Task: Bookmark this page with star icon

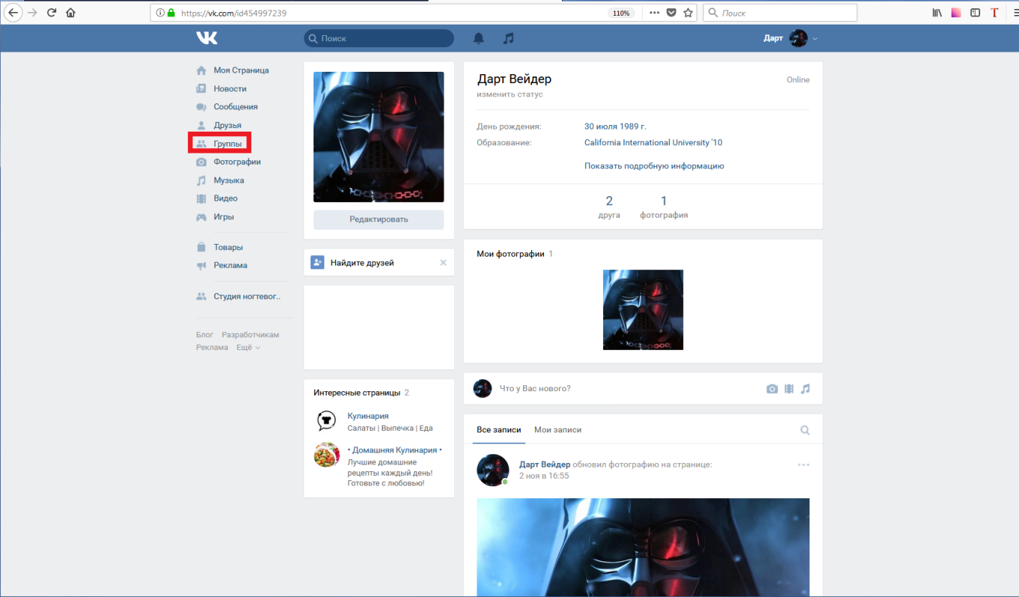Action: [x=688, y=13]
